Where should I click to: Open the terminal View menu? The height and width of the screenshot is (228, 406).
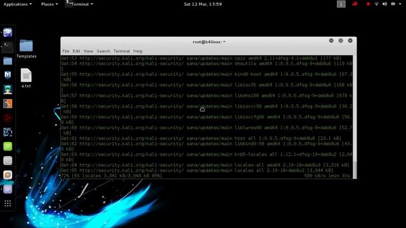pos(88,51)
